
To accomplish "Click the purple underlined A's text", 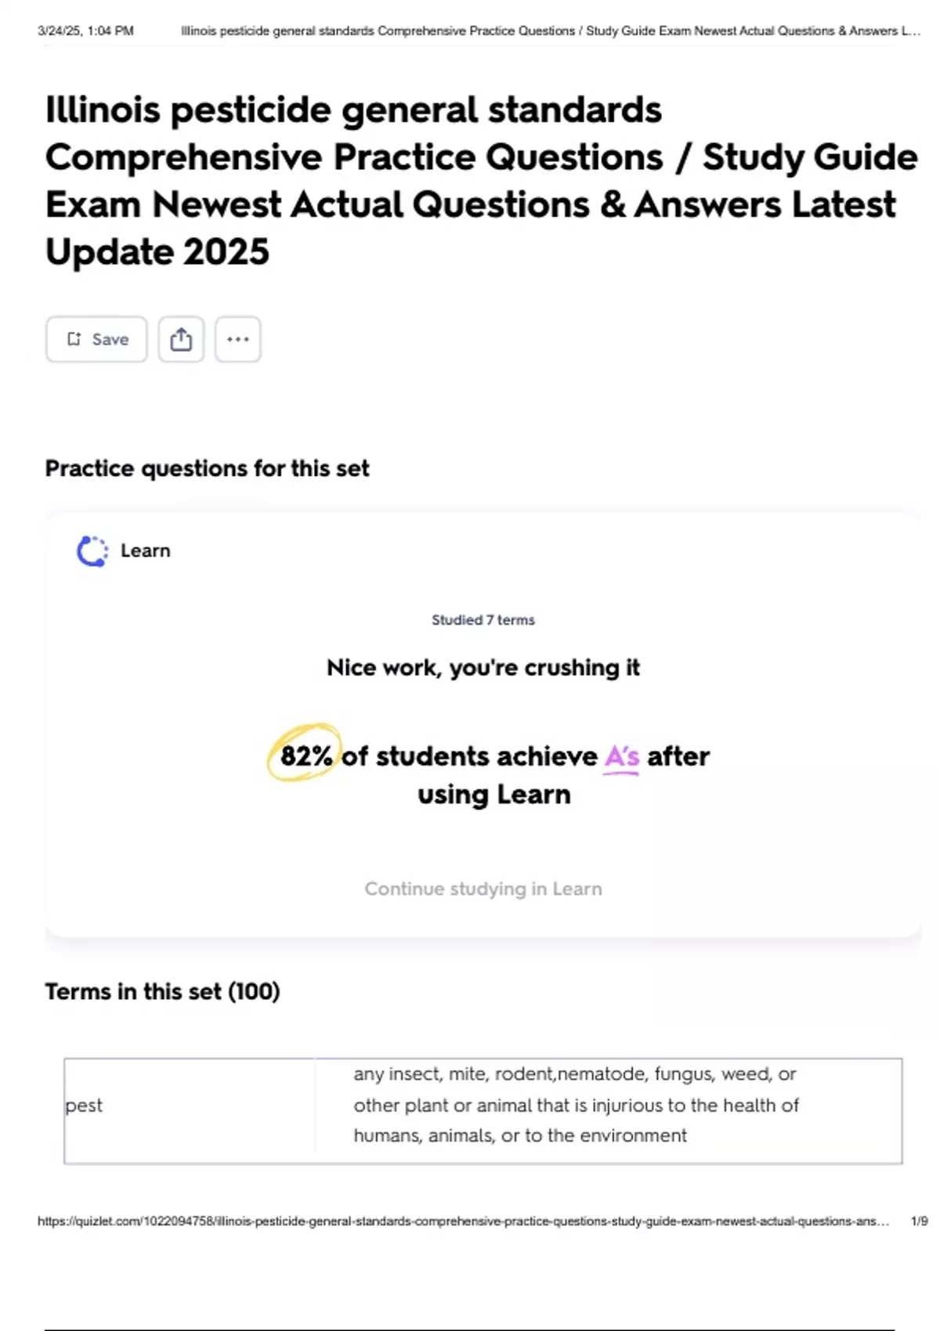I will (x=622, y=756).
